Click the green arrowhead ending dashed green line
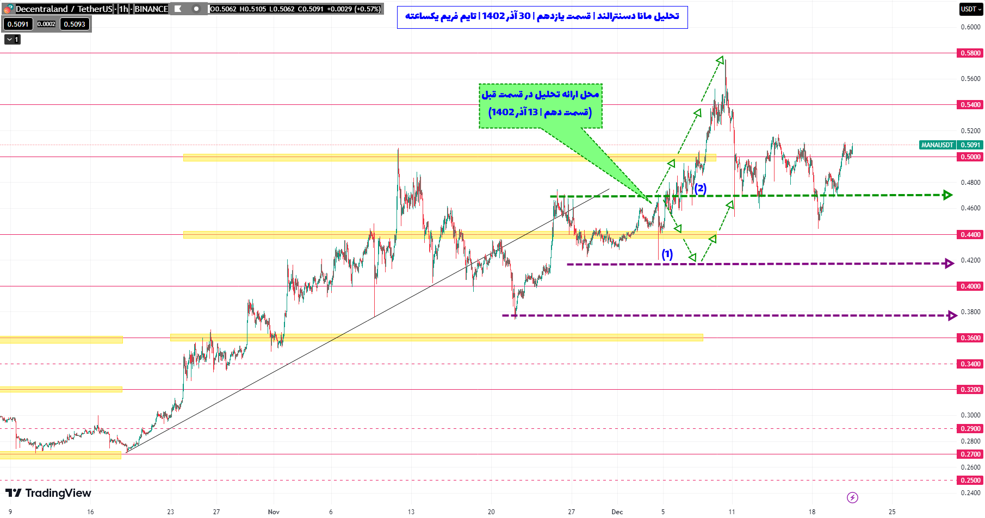This screenshot has width=985, height=518. pyautogui.click(x=948, y=195)
